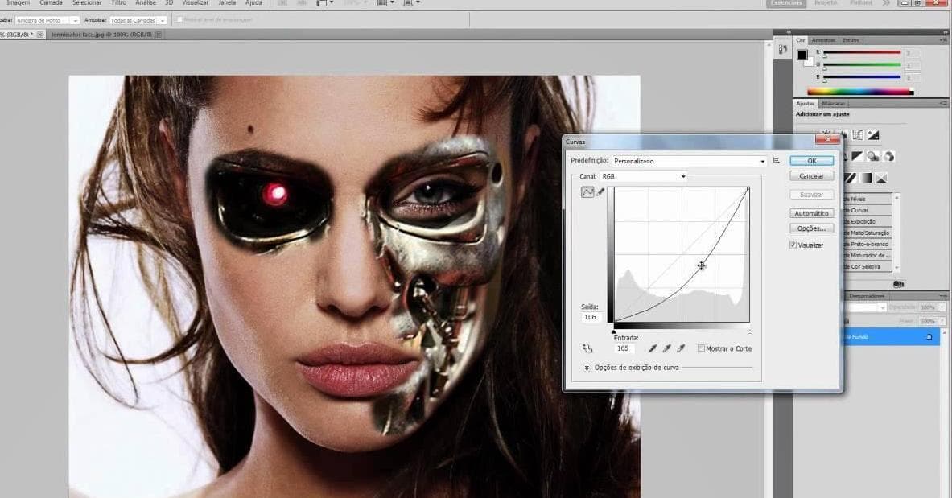
Task: Pick the white point eyedropper
Action: coord(681,348)
